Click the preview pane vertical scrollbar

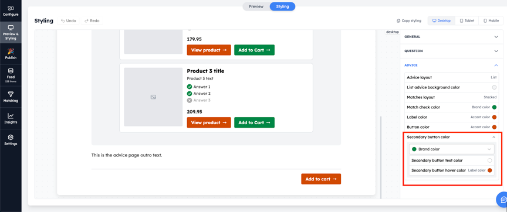point(381,157)
